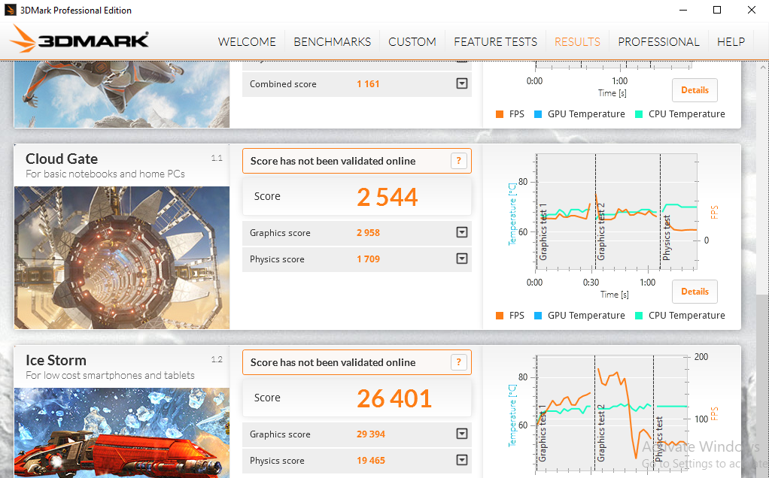Click the Cloud Gate title text

[62, 159]
